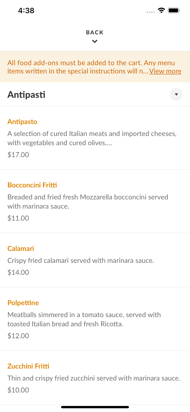The width and height of the screenshot is (190, 412).
Task: Tap the cellular signal dots icon
Action: pyautogui.click(x=151, y=12)
